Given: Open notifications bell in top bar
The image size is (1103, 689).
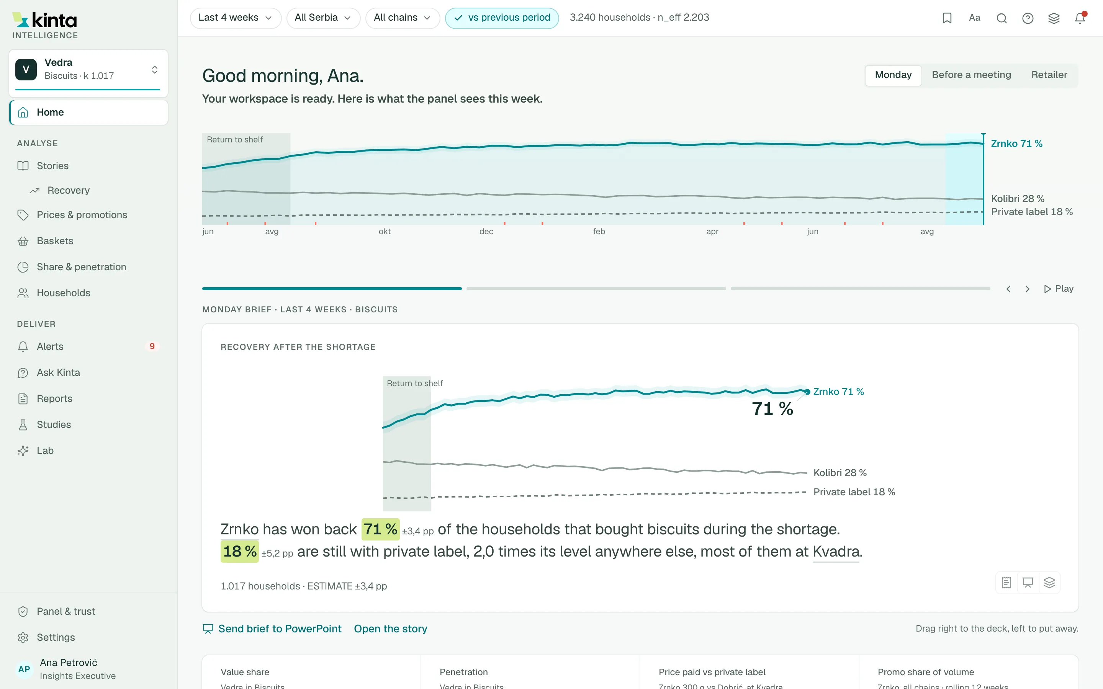Looking at the screenshot, I should click(1080, 18).
